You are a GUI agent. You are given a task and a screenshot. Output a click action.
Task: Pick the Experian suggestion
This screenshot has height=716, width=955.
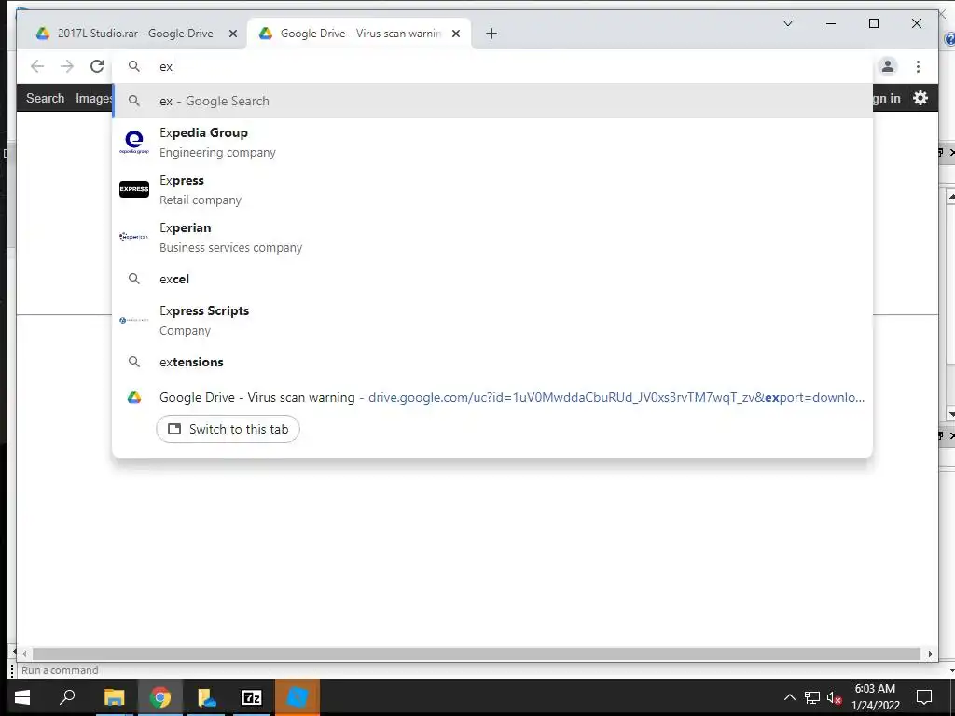click(492, 238)
